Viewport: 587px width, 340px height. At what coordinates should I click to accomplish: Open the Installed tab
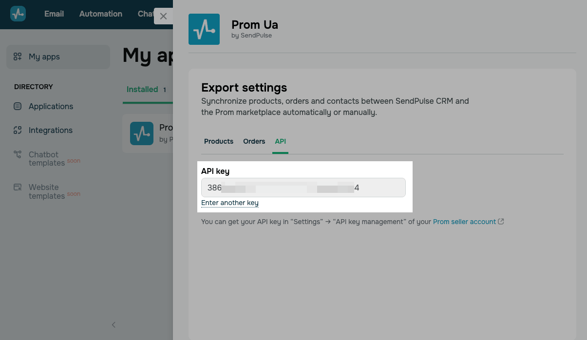tap(142, 90)
